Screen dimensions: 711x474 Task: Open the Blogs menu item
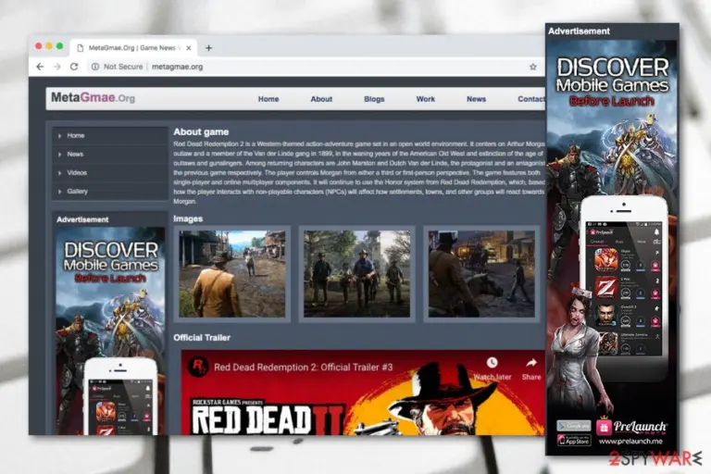click(x=374, y=99)
